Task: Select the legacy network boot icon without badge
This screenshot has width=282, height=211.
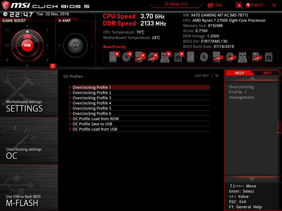Action: [269, 57]
